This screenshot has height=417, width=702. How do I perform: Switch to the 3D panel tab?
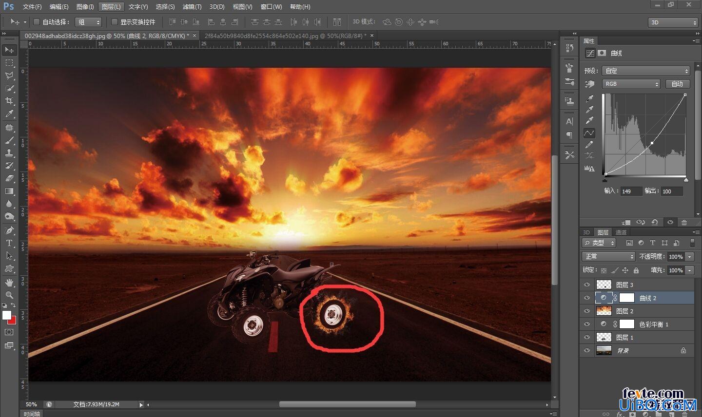tap(586, 232)
